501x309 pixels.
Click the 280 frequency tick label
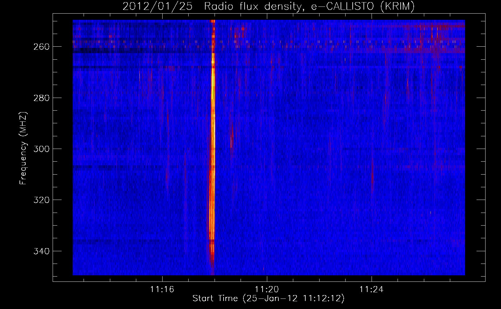41,98
